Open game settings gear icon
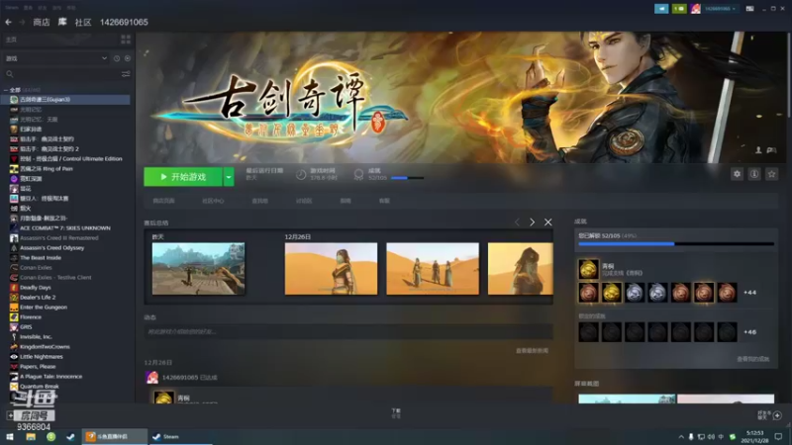Image resolution: width=792 pixels, height=445 pixels. (x=737, y=174)
